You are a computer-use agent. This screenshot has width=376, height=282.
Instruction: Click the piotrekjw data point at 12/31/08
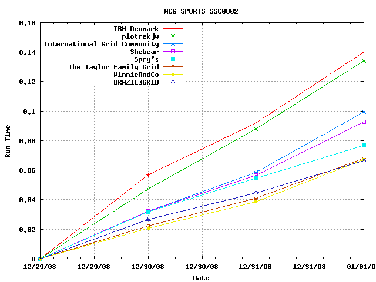pos(256,129)
